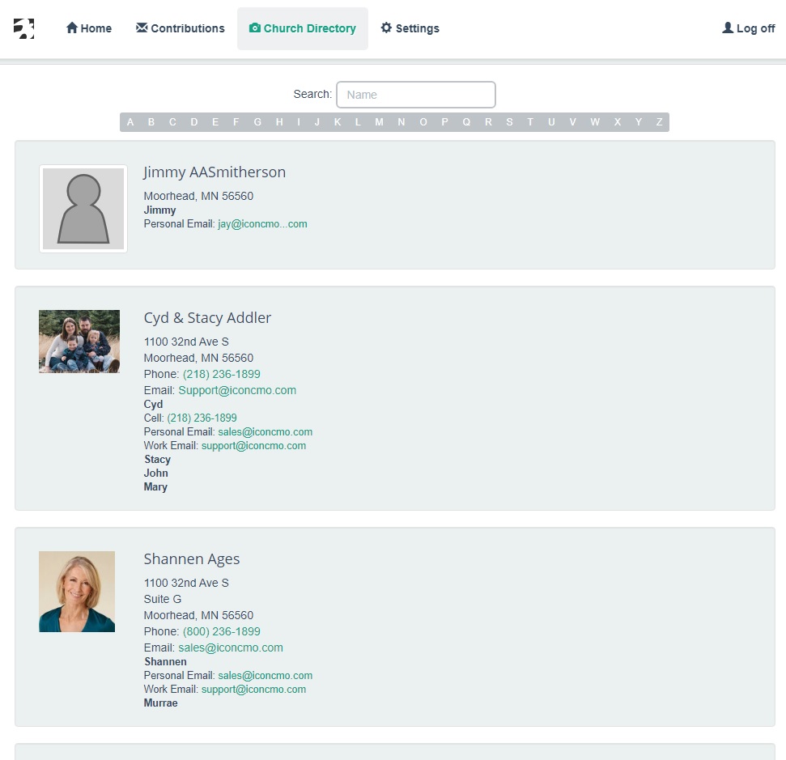The width and height of the screenshot is (786, 760).
Task: Call (218) 236-1899 from the Addler entry
Action: (x=221, y=374)
